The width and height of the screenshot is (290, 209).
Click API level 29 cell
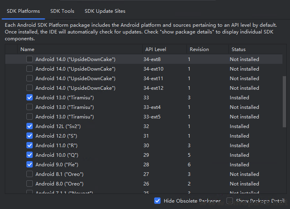(146, 155)
